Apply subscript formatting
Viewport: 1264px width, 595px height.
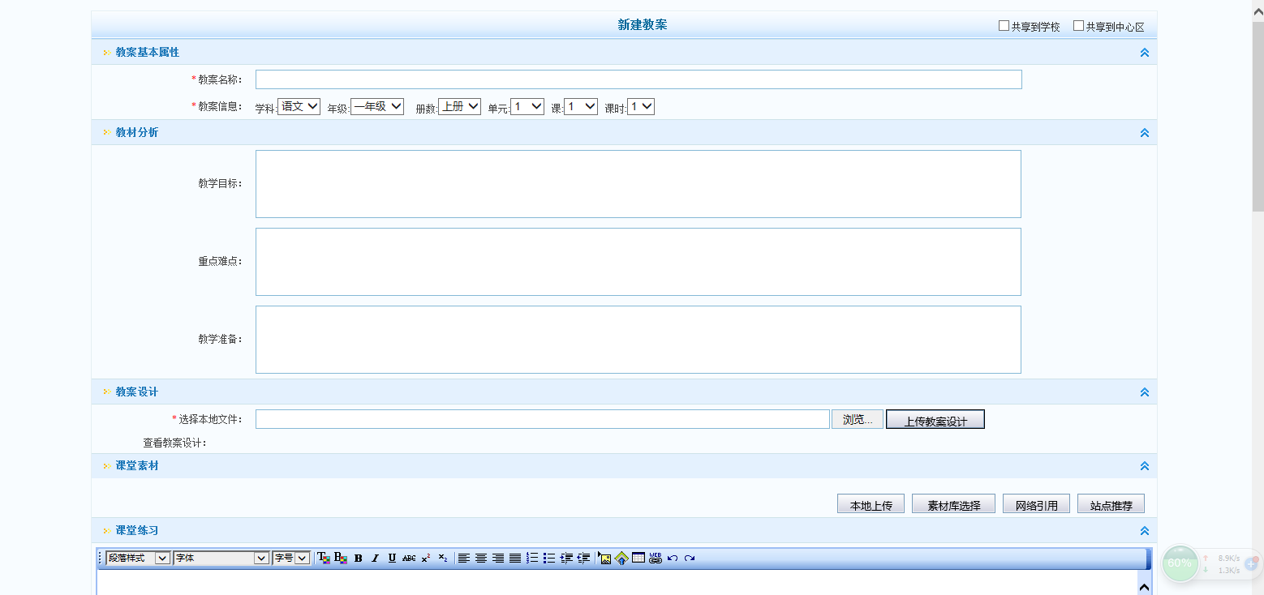tap(443, 558)
